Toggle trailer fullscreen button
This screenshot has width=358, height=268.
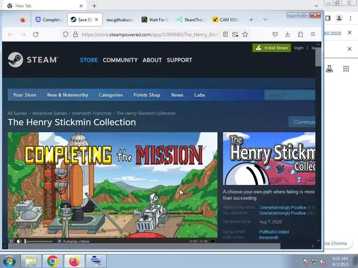point(213,241)
